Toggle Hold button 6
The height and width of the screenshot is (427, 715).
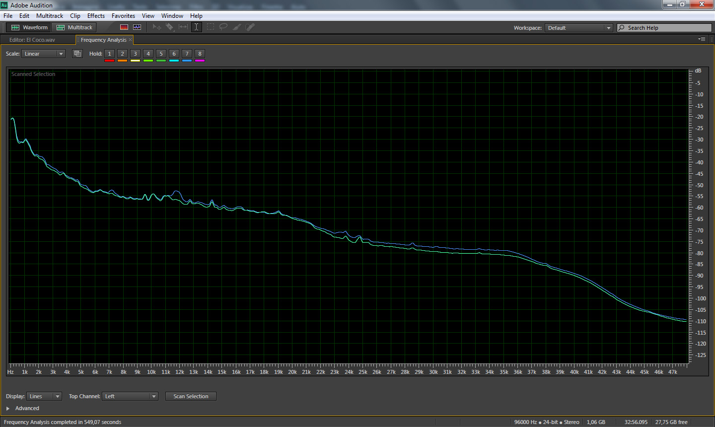point(174,54)
